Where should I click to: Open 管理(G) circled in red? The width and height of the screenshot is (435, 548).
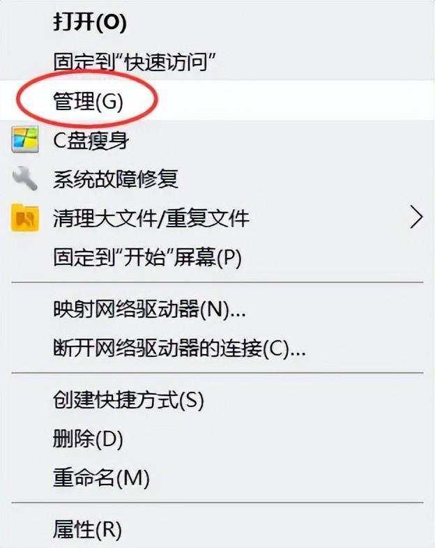click(x=217, y=100)
